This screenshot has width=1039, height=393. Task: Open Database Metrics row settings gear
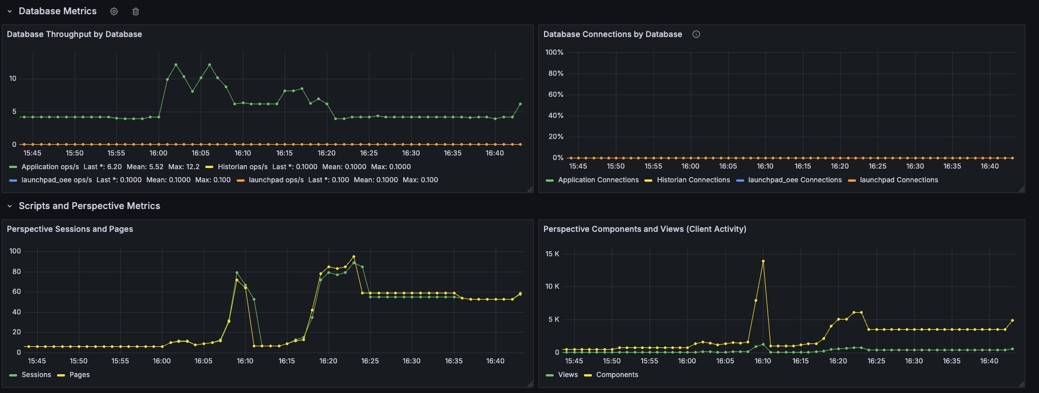(114, 11)
